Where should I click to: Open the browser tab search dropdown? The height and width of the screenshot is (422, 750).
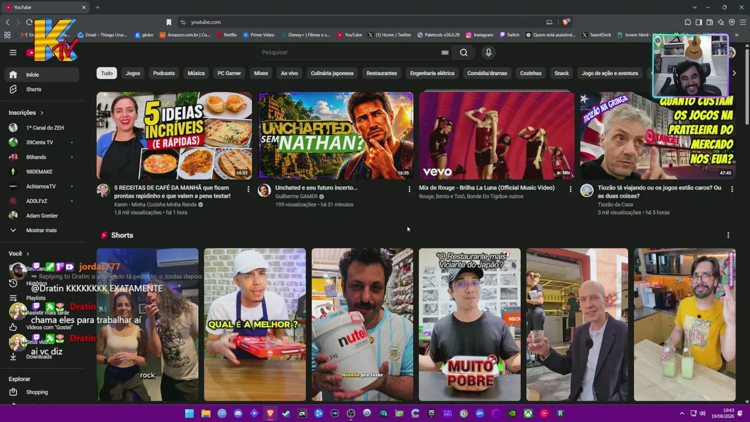pos(694,7)
